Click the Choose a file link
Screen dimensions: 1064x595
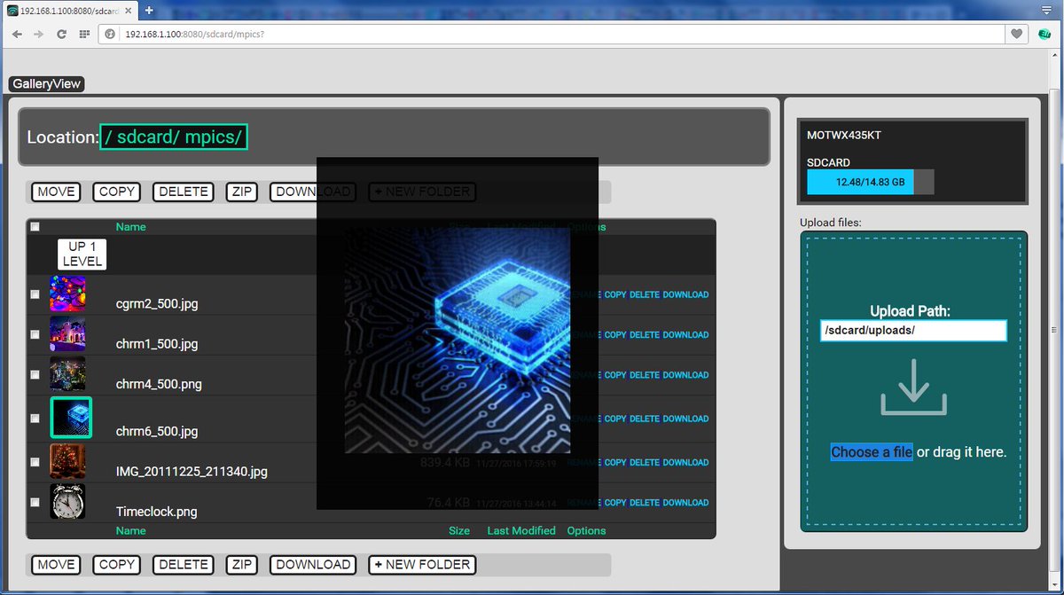(872, 452)
